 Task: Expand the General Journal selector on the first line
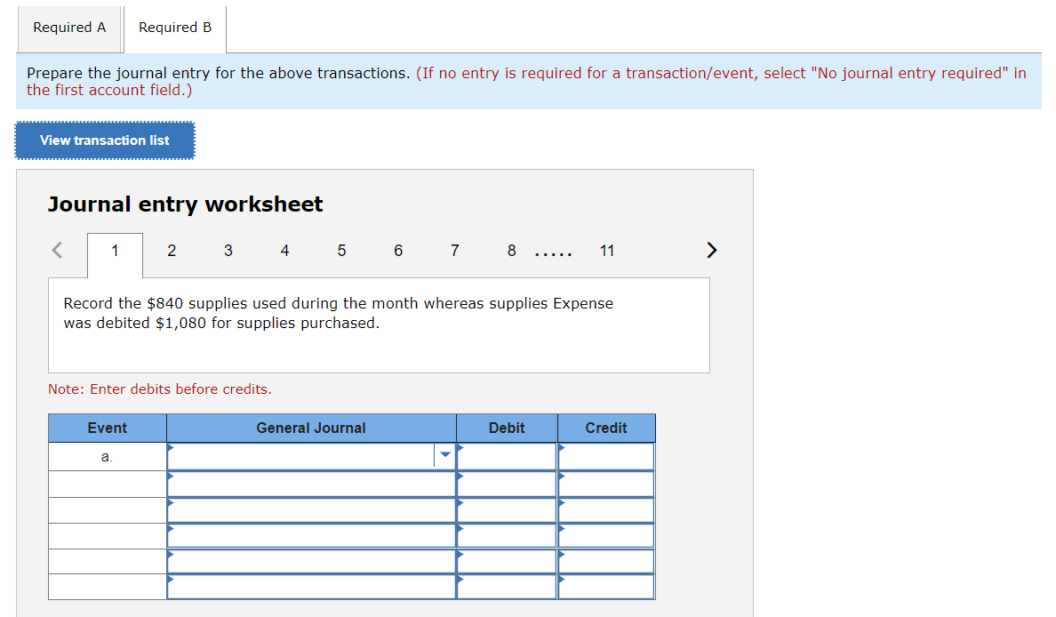444,454
